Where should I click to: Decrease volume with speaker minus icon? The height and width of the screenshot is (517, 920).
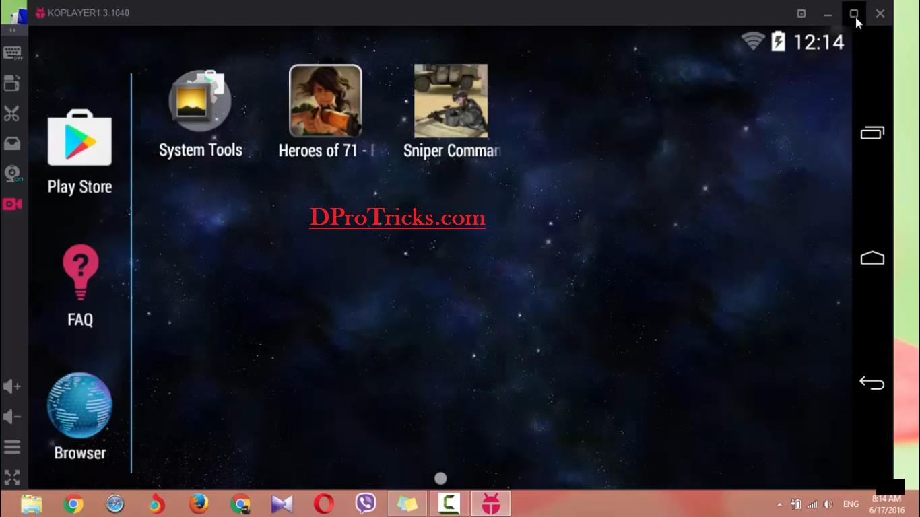pyautogui.click(x=12, y=417)
